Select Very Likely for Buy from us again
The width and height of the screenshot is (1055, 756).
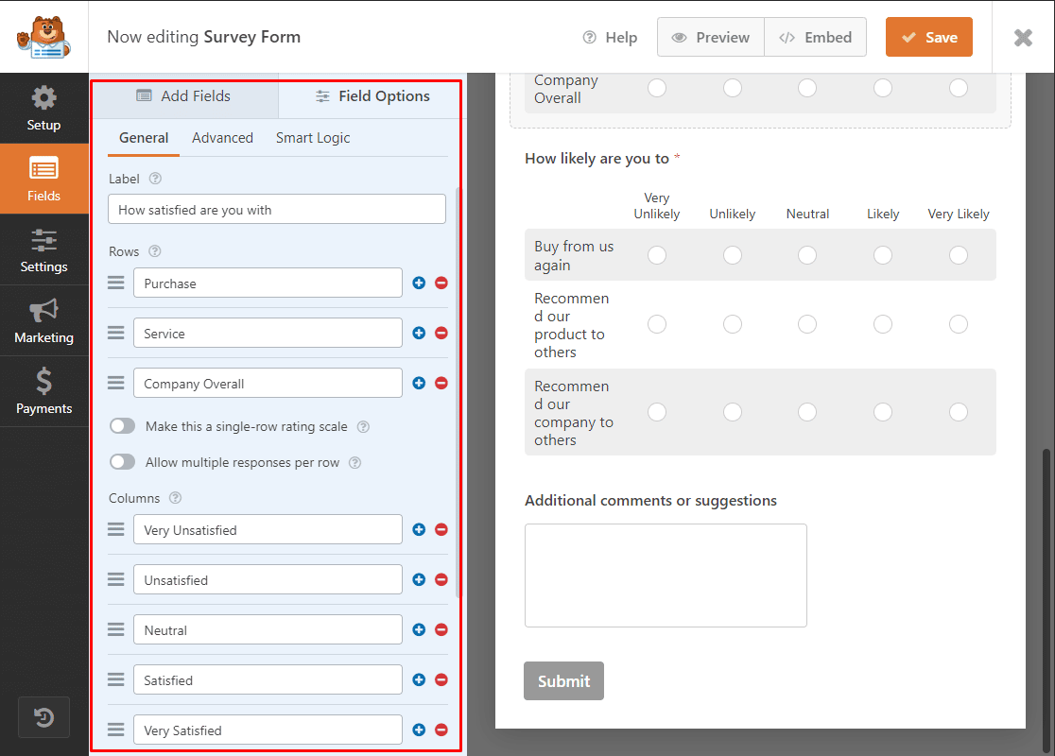(959, 255)
